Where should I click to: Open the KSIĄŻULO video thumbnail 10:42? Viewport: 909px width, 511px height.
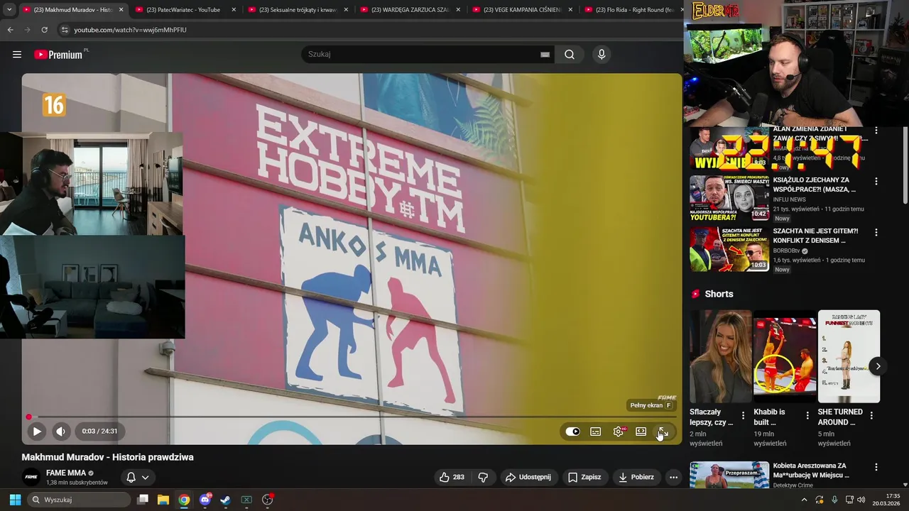pyautogui.click(x=729, y=198)
